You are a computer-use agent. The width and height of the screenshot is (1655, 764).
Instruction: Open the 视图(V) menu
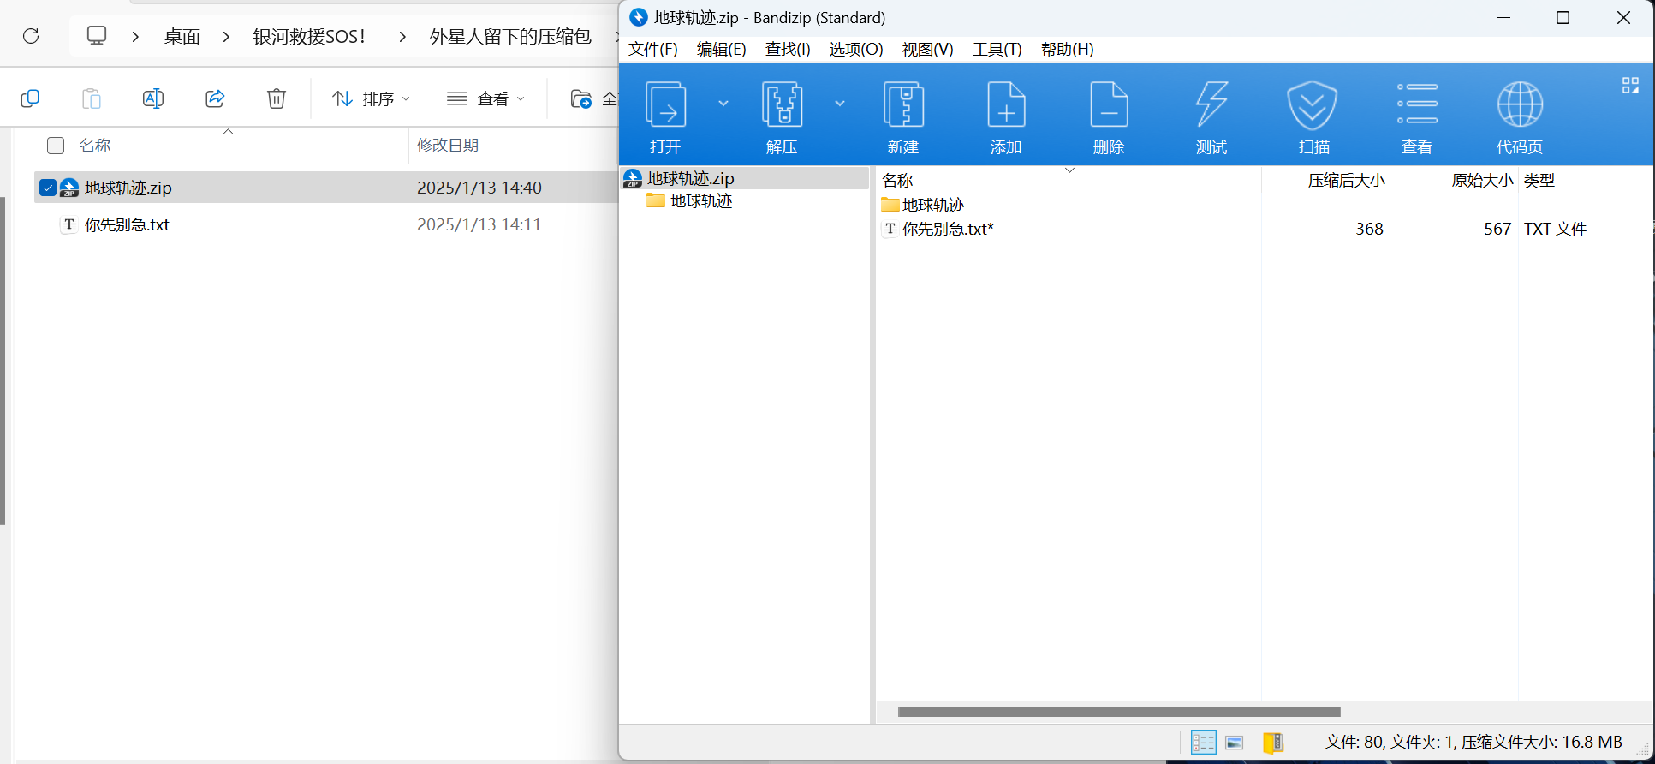tap(927, 49)
